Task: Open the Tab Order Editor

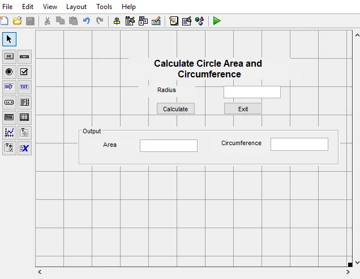Action: pos(143,21)
